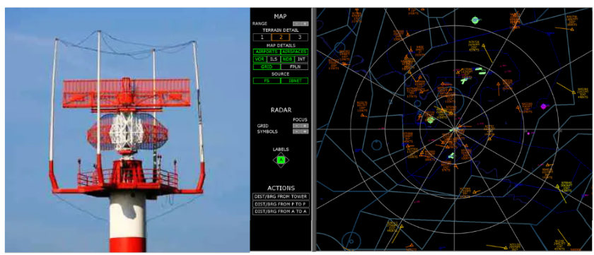This screenshot has height=255, width=594.
Task: Enable ILS map detail
Action: point(273,59)
